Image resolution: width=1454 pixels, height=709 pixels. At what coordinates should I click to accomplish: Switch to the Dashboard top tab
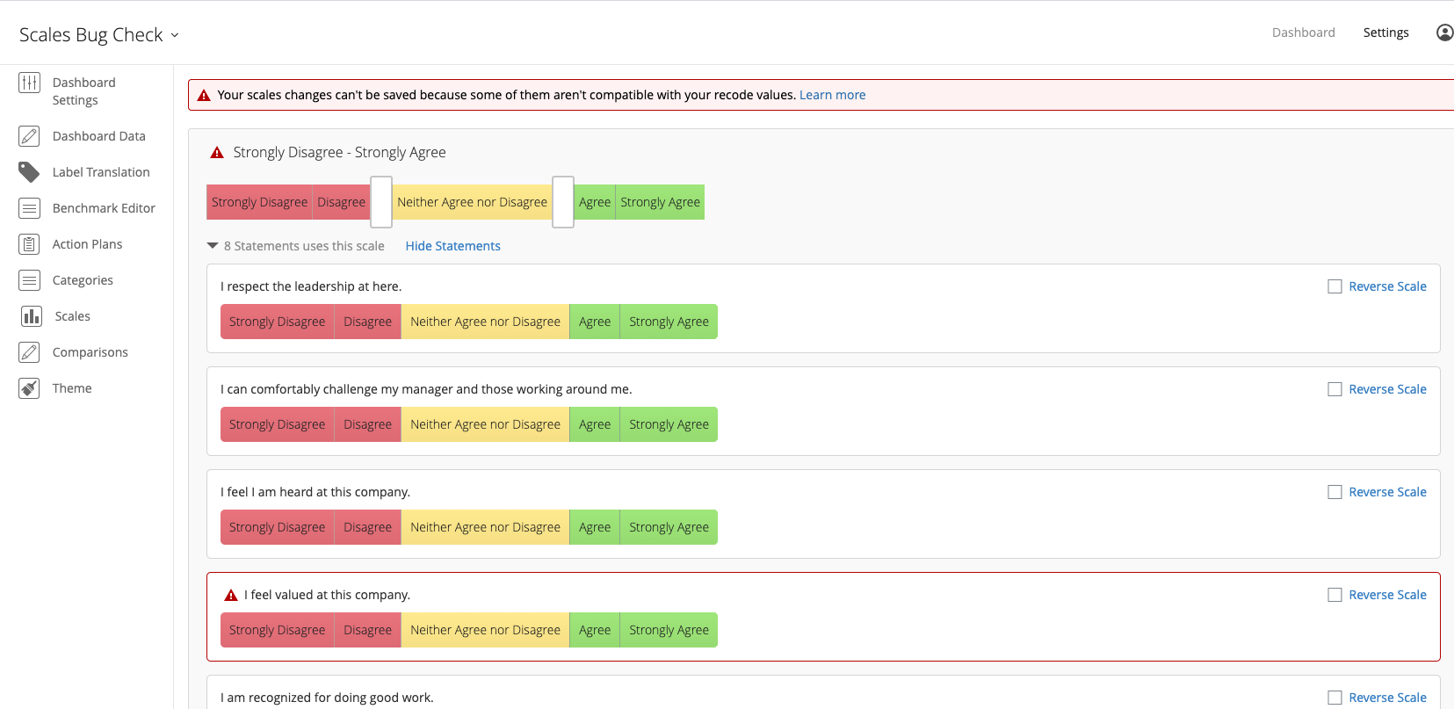pos(1303,33)
